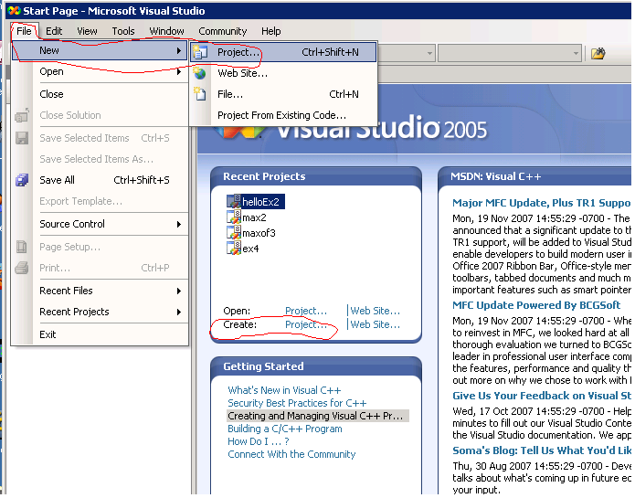
Task: Open What's New in Visual C++ link
Action: tap(284, 390)
